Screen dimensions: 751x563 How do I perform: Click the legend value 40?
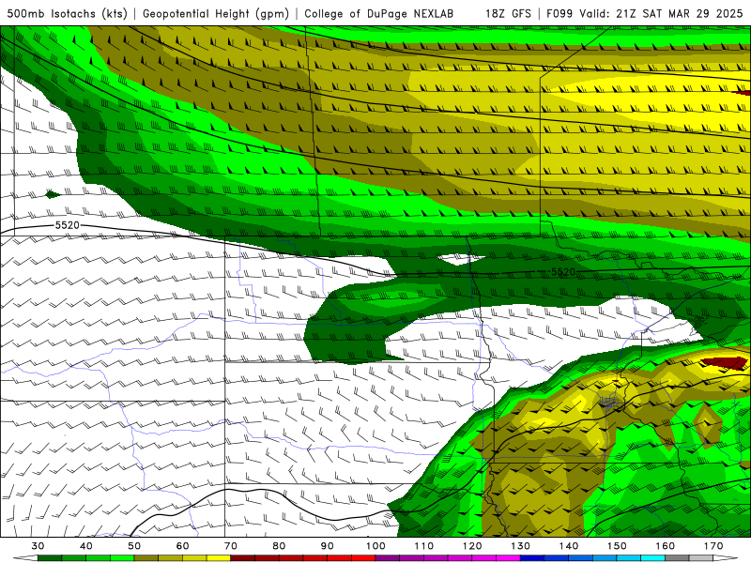[x=86, y=546]
